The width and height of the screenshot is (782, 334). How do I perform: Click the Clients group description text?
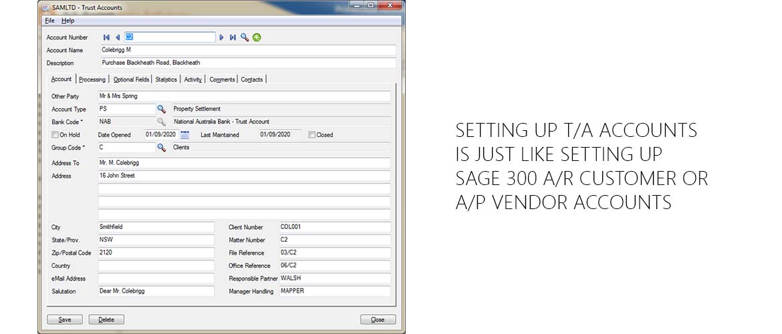(181, 148)
